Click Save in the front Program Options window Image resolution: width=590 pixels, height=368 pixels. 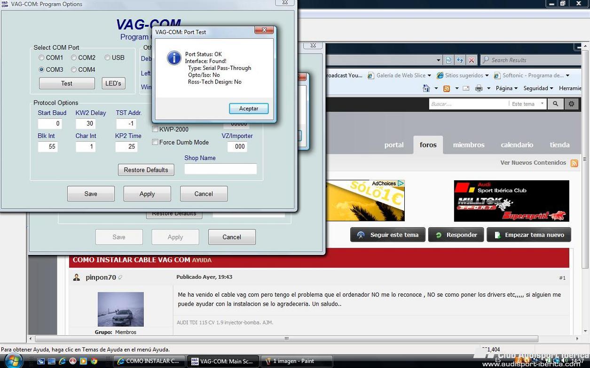pos(91,194)
